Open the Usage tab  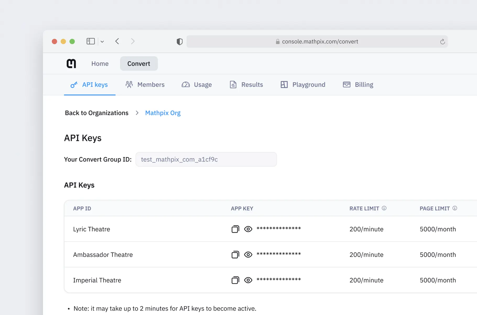tap(197, 85)
